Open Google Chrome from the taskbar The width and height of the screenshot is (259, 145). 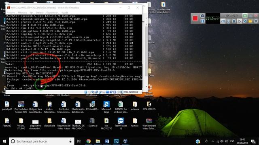coord(88,141)
